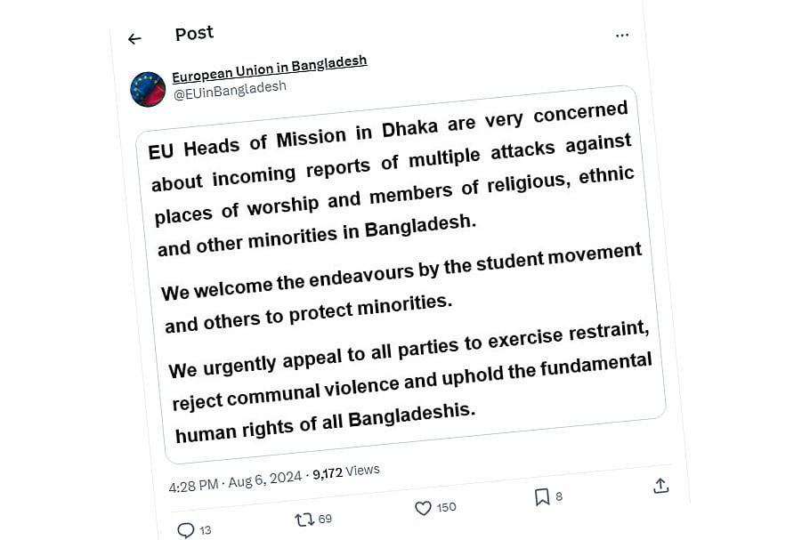The height and width of the screenshot is (540, 810).
Task: Repost using the arrows icon
Action: tap(304, 520)
